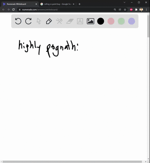Insert an image on whiteboard
Screen dimensions: 150x163
[91, 21]
